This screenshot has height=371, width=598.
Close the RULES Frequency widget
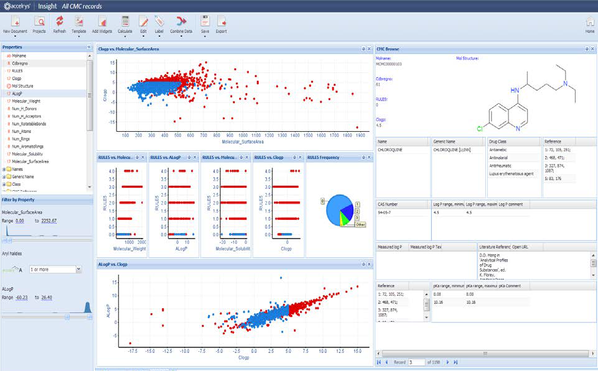pos(369,157)
